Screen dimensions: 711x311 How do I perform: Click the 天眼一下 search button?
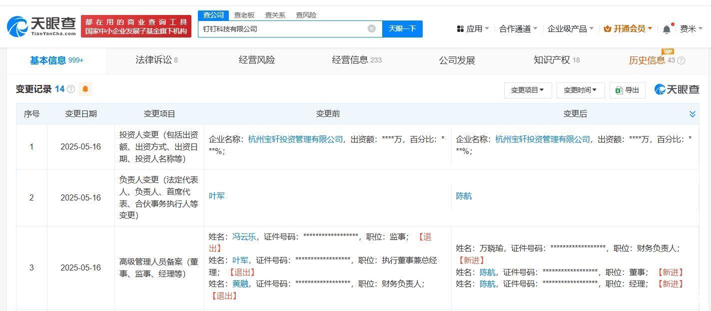click(x=402, y=28)
